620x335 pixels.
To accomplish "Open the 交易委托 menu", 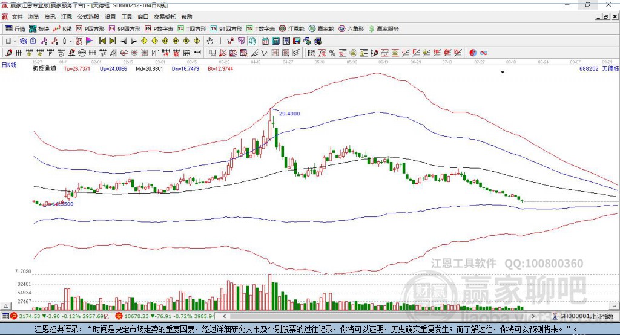I will 165,16.
